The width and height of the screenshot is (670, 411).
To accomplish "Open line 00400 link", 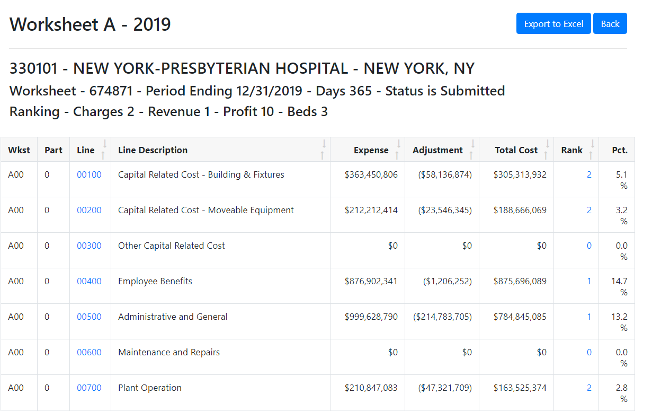I will coord(89,281).
